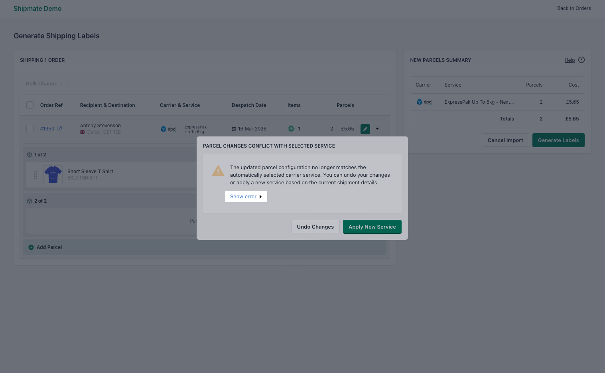Click the Shipmate Demo header brand

pyautogui.click(x=37, y=8)
